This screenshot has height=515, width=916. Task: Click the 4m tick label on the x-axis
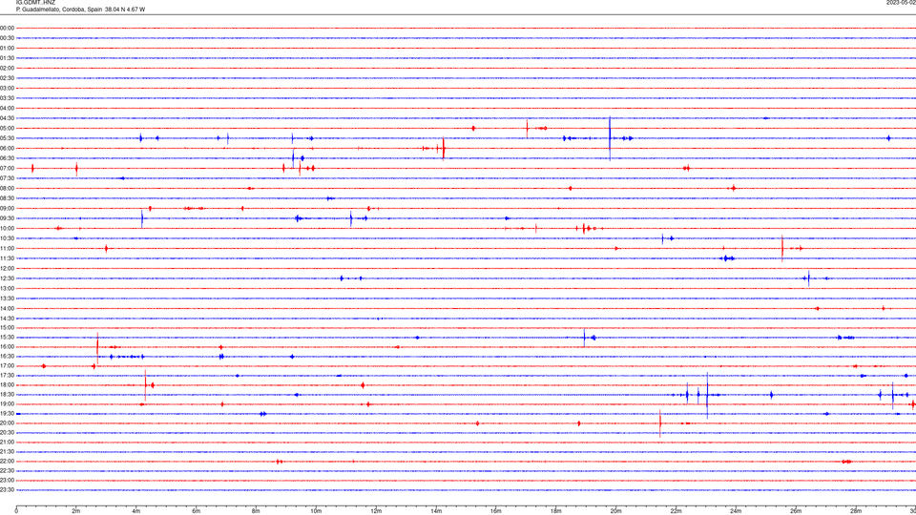(136, 511)
